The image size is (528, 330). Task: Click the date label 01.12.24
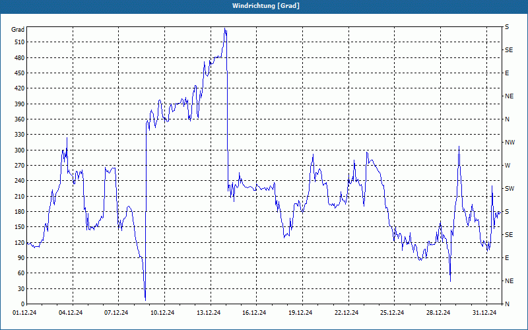point(24,313)
